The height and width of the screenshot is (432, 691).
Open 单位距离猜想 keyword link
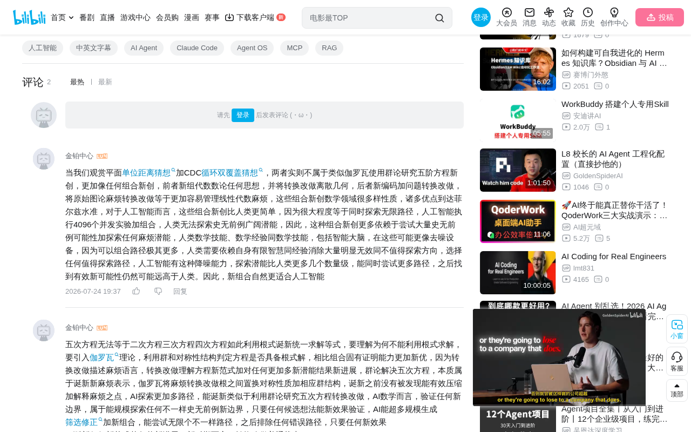tap(148, 173)
